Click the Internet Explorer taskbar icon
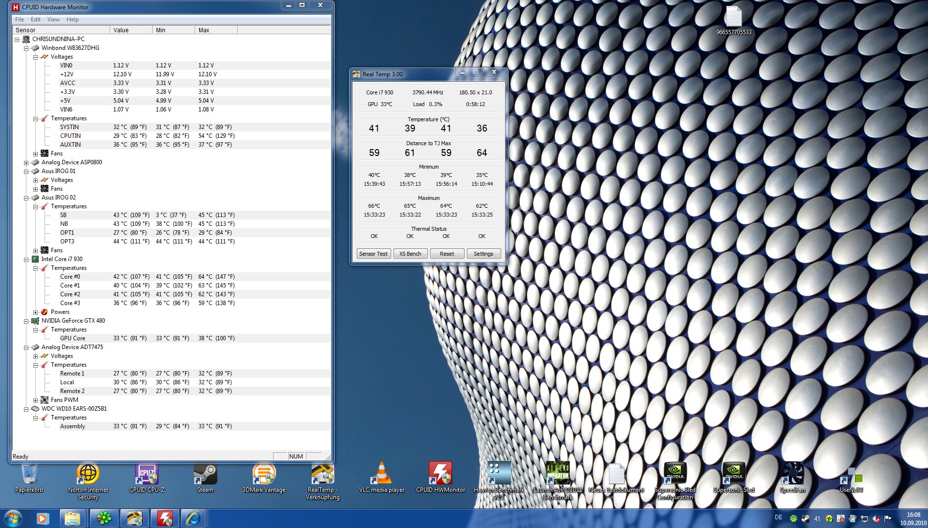The height and width of the screenshot is (528, 928). (193, 518)
